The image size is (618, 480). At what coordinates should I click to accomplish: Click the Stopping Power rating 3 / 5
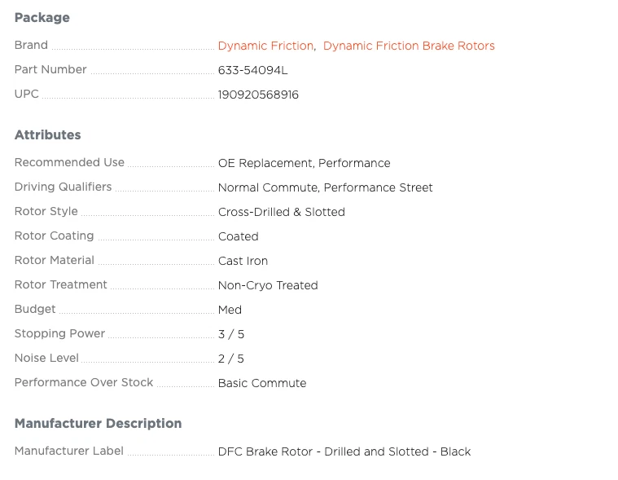pyautogui.click(x=231, y=334)
